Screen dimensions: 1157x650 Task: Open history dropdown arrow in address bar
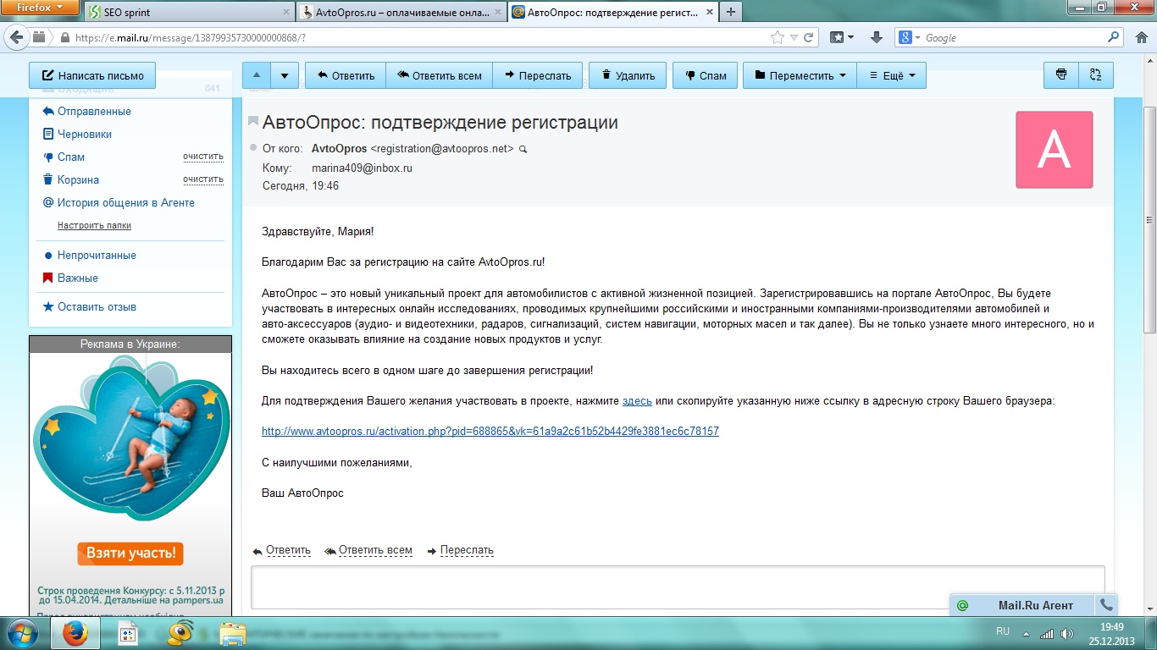point(794,38)
